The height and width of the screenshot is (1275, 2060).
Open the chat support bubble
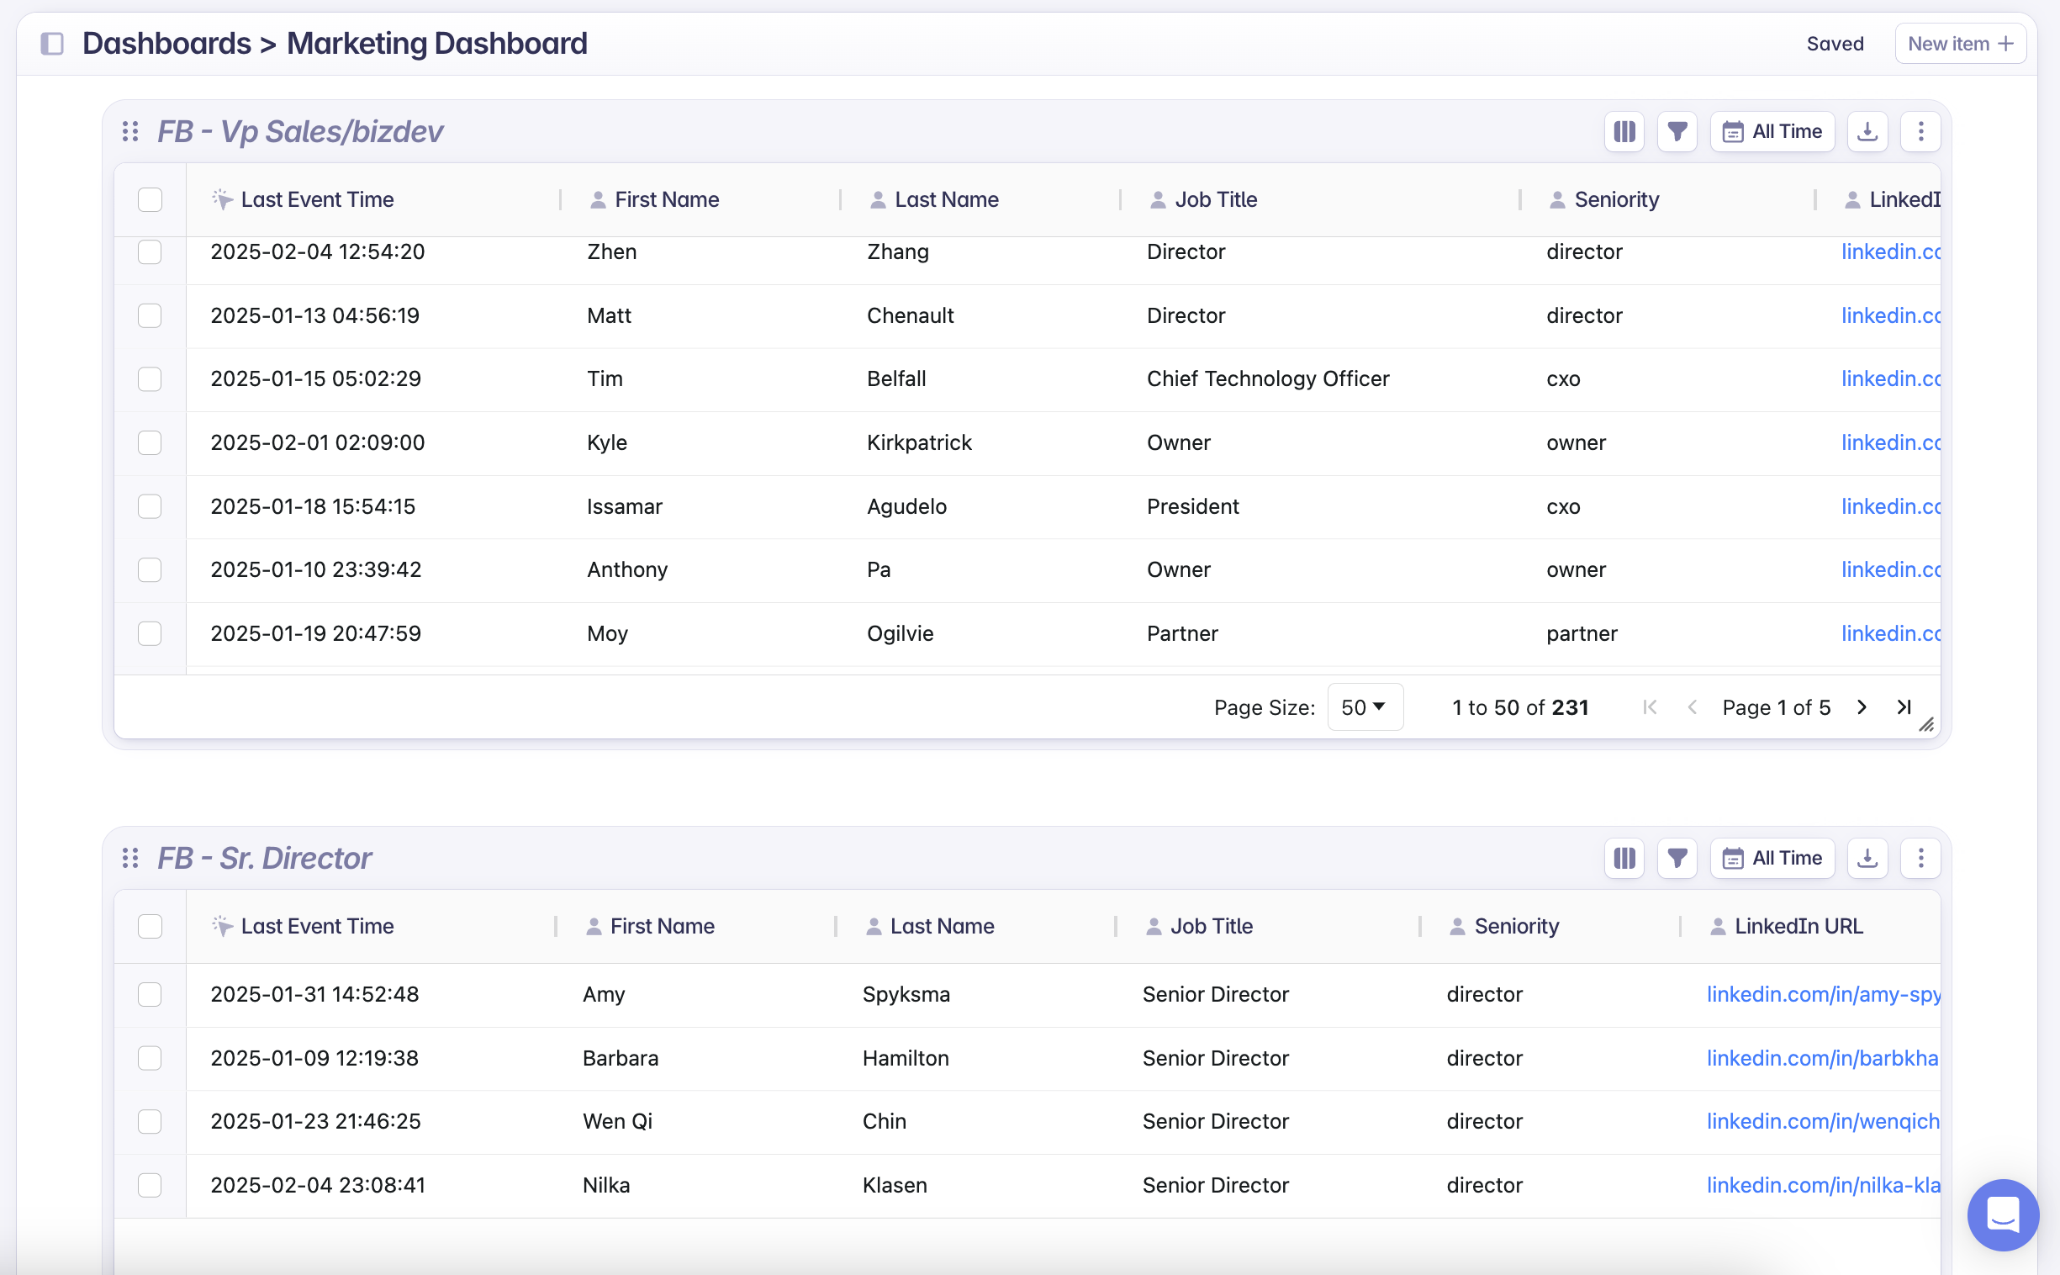pyautogui.click(x=2003, y=1215)
